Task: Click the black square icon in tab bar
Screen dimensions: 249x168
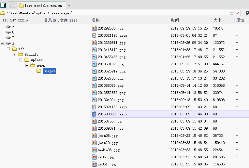Action: (3, 5)
